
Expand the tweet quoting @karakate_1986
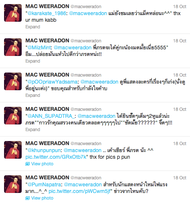click(33, 27)
